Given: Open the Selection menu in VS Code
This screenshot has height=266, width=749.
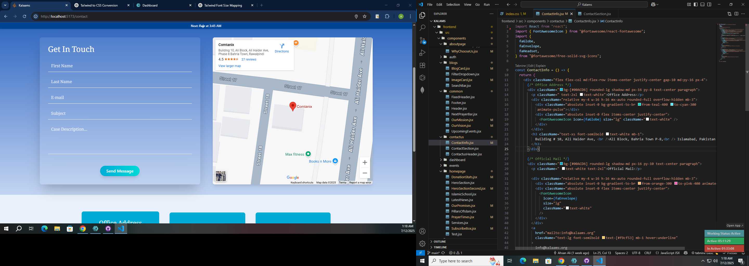Looking at the screenshot, I should [x=453, y=5].
